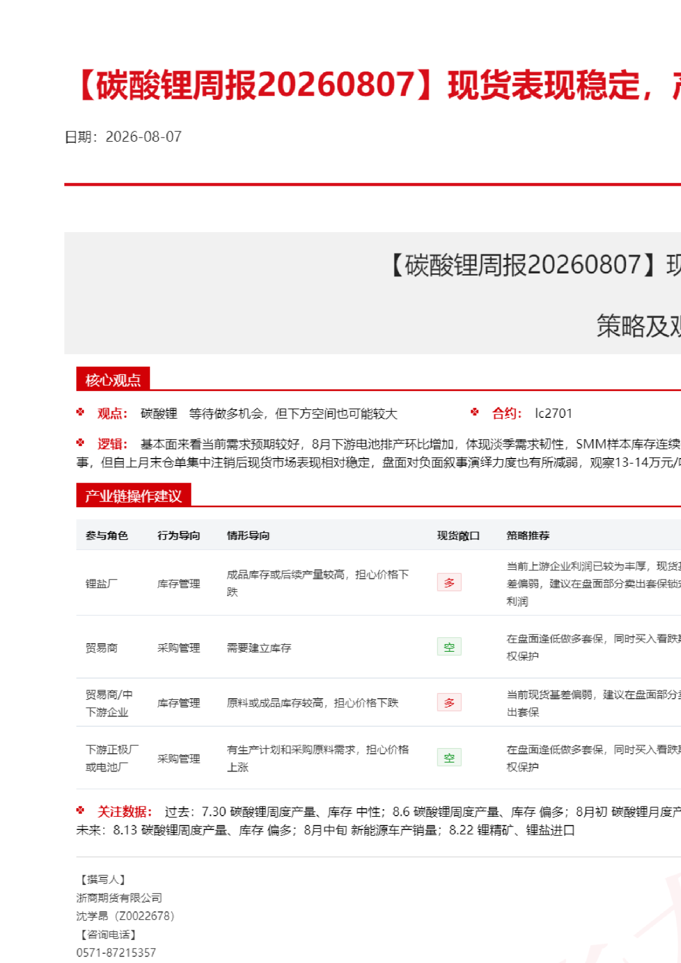681x963 pixels.
Task: Click the 下游正极厂或电池厂 role cell
Action: click(x=112, y=758)
